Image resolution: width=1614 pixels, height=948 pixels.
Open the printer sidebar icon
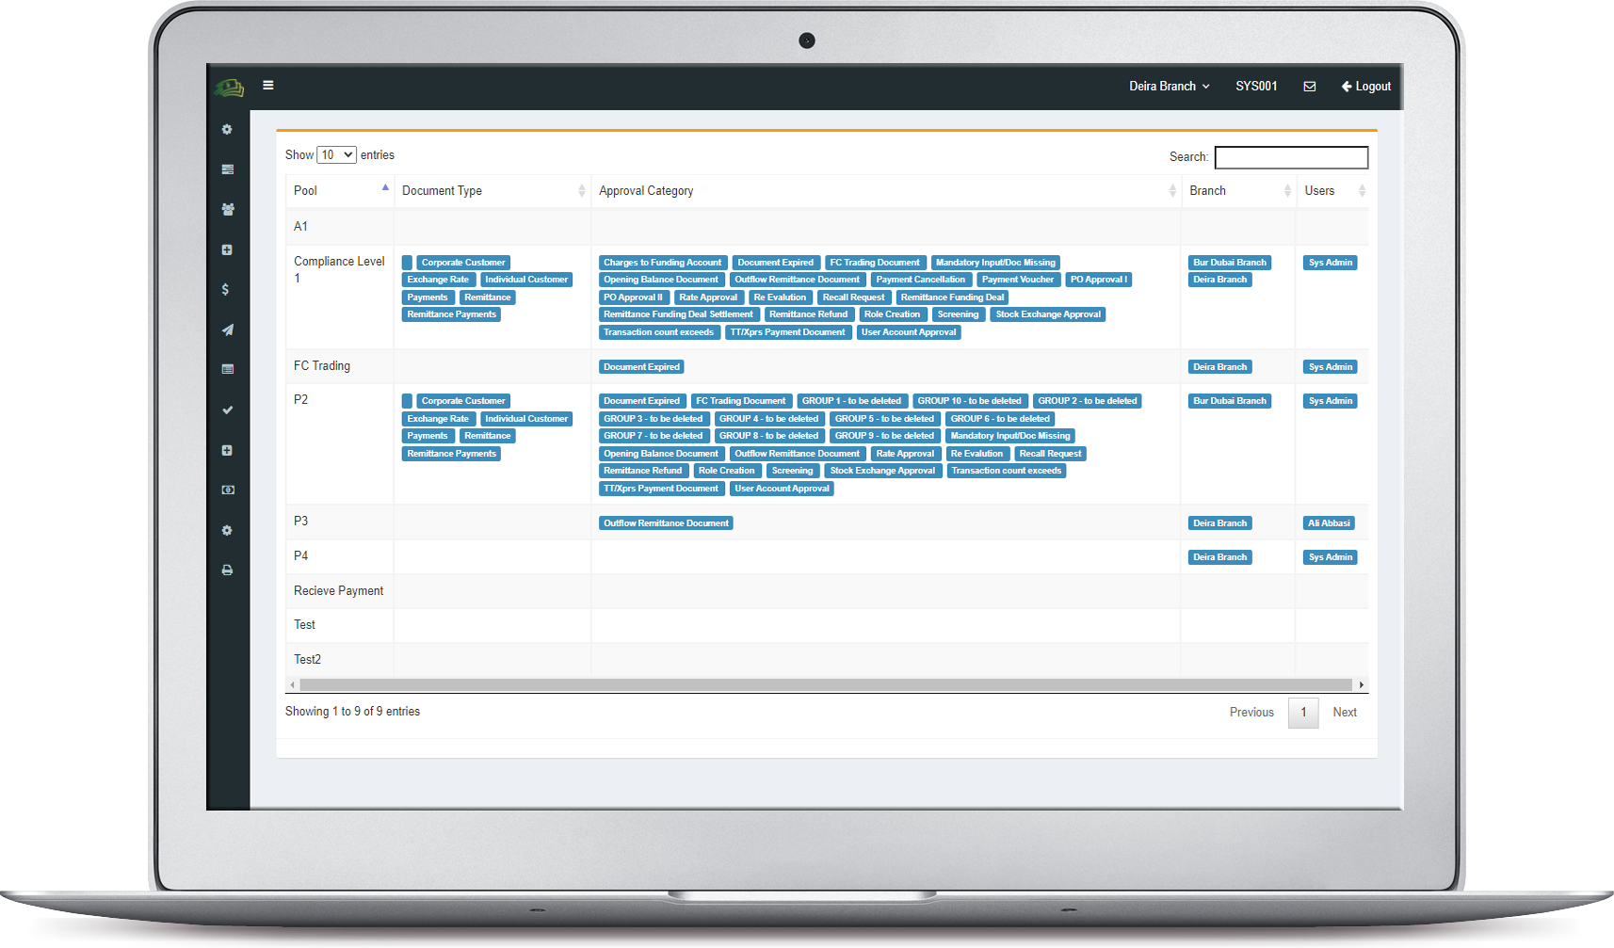coord(227,570)
